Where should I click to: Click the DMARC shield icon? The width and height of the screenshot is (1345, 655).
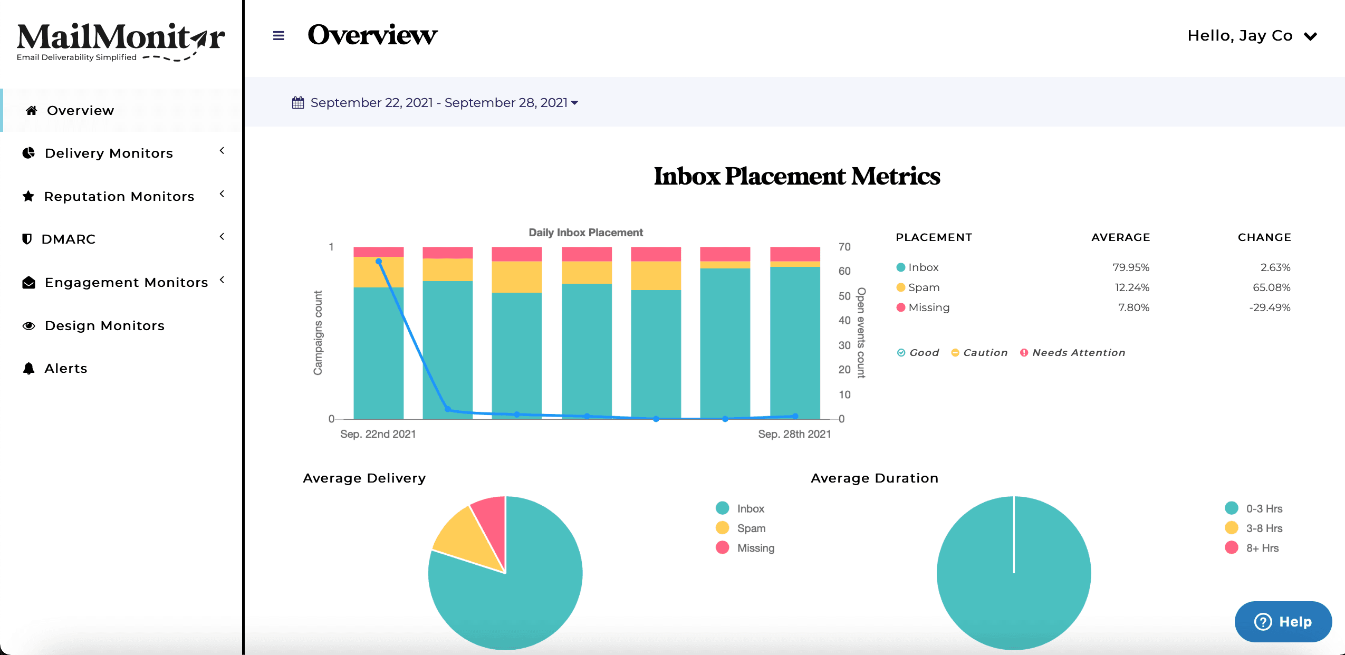pos(27,239)
